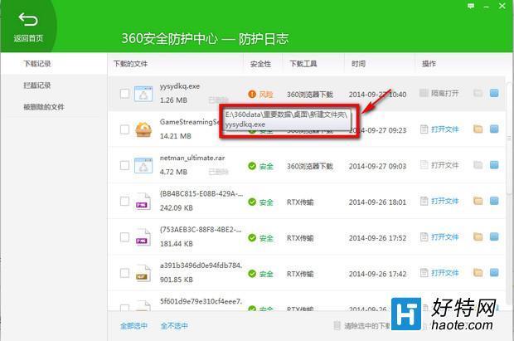Click 打开文件 for netman_ultimate.rar
The height and width of the screenshot is (341, 514).
tap(439, 165)
